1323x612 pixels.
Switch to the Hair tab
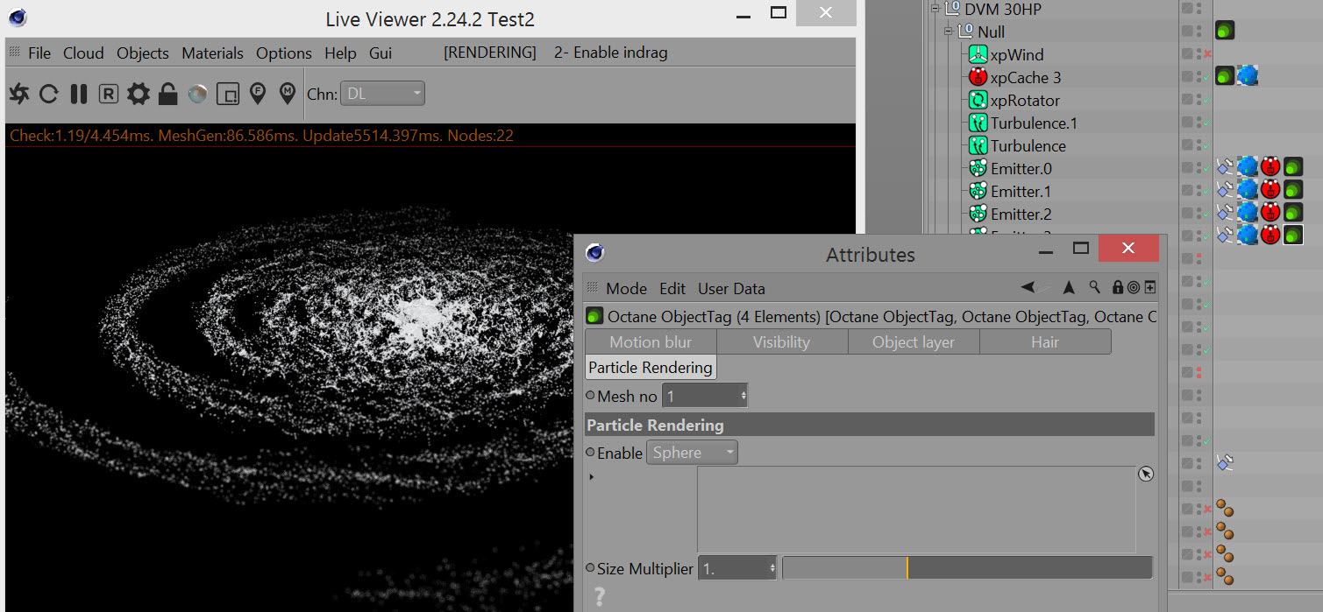(x=1045, y=342)
